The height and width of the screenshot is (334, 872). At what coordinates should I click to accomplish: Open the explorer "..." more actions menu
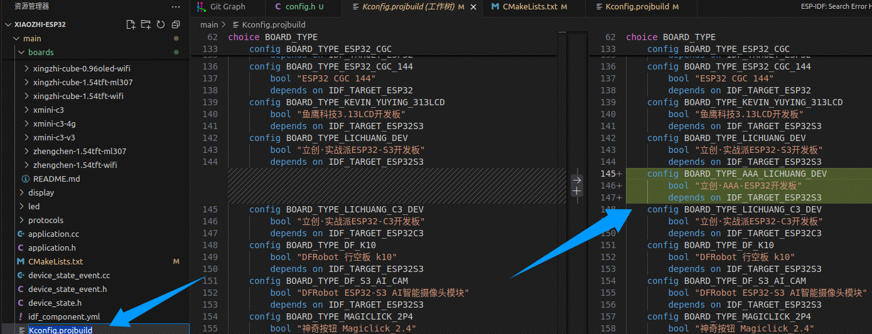[x=176, y=6]
